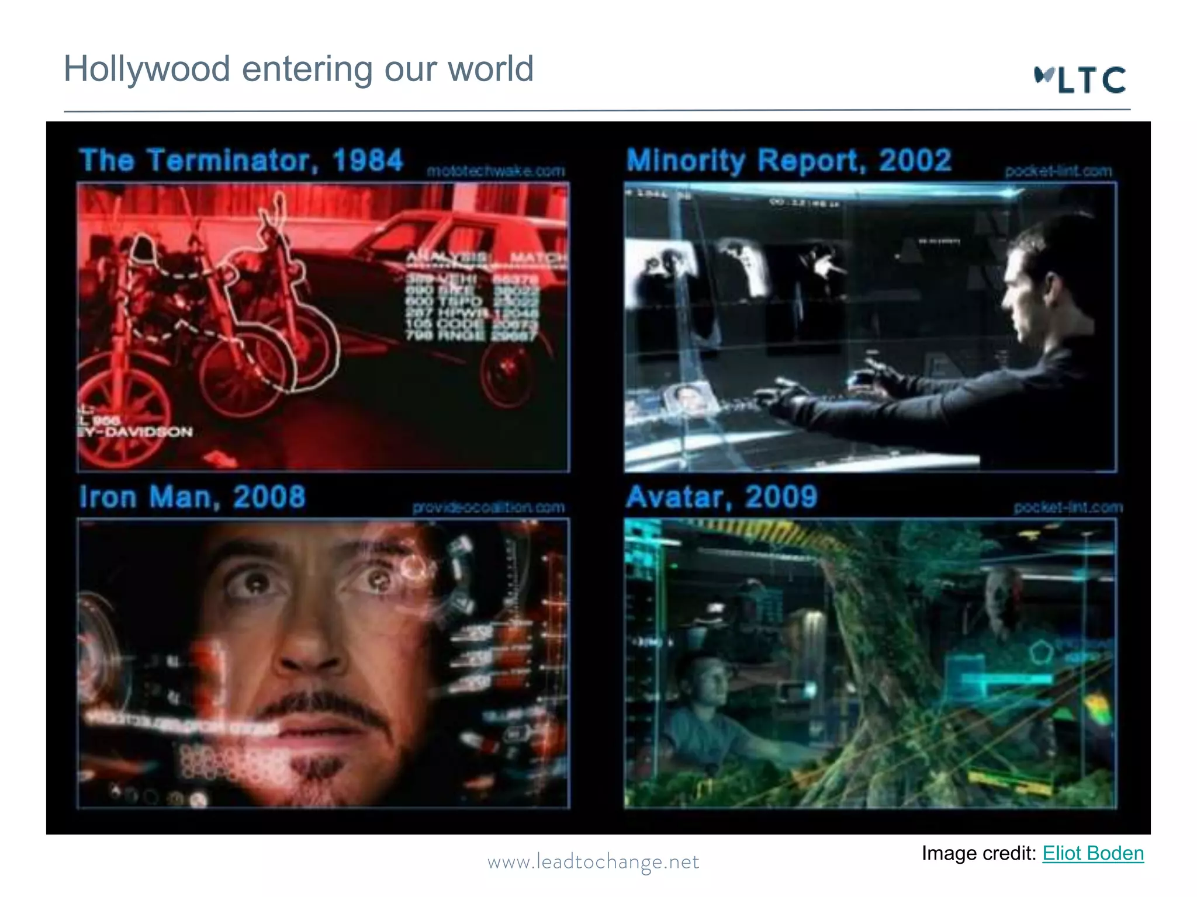Click the Minority Report gesture interface image
The image size is (1197, 897).
(x=870, y=327)
